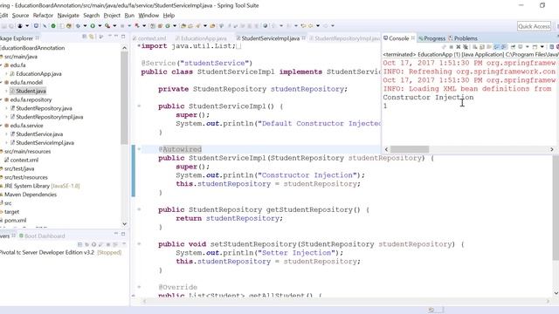Click Remove Launch (single X) in the Console toolbar

(459, 46)
